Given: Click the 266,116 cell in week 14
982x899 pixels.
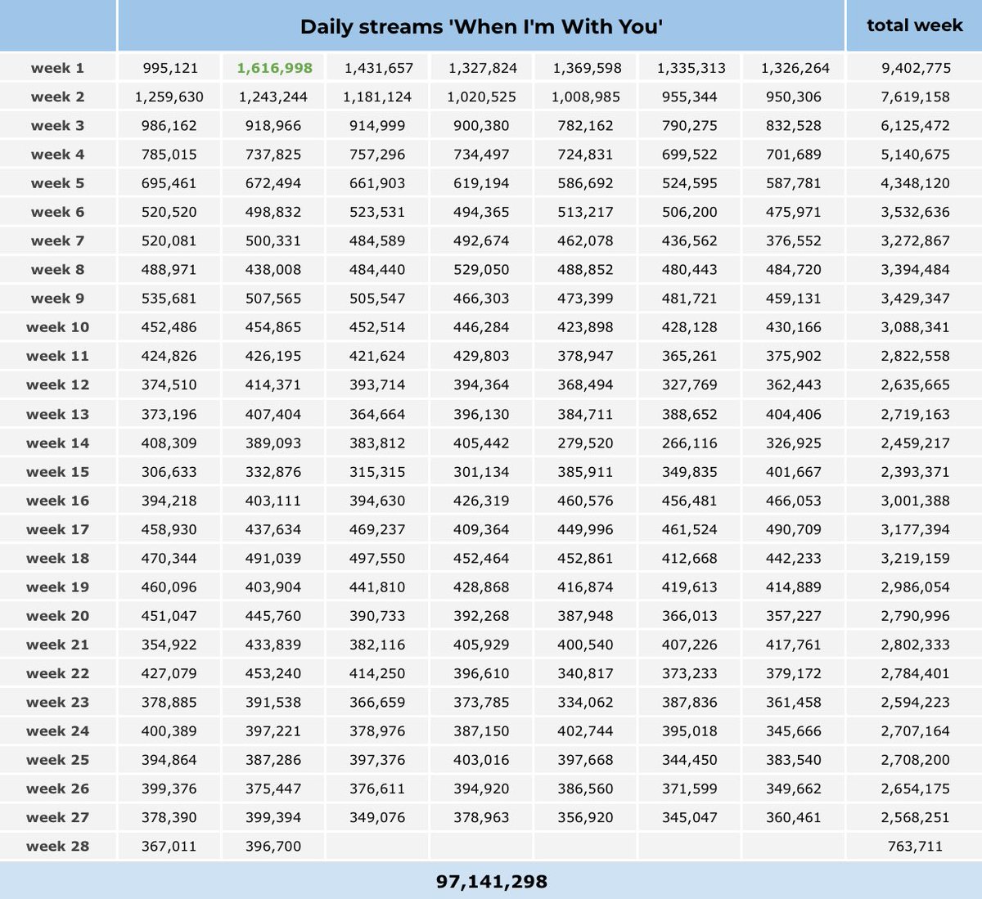Looking at the screenshot, I should pyautogui.click(x=689, y=443).
